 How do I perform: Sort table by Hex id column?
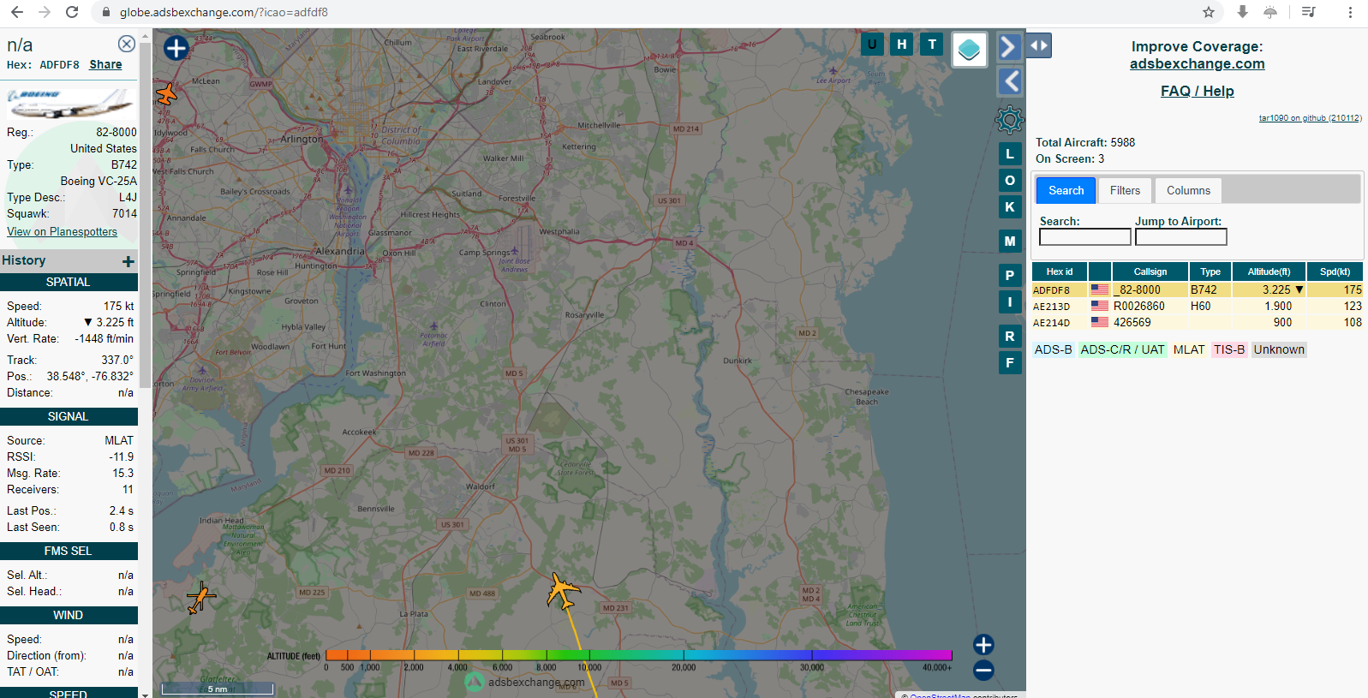click(1059, 271)
